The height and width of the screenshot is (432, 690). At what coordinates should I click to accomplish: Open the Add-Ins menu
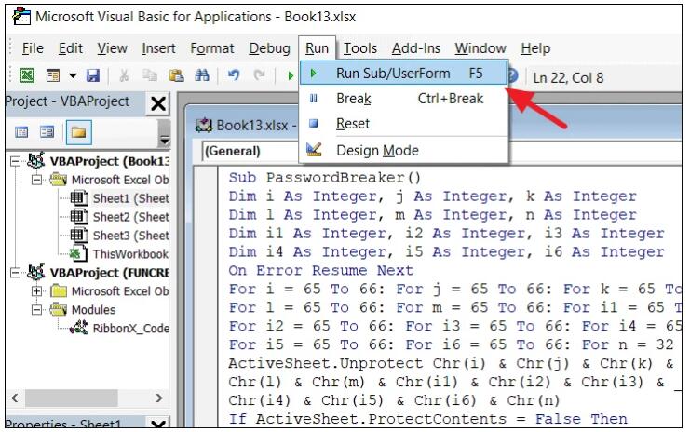(x=416, y=48)
